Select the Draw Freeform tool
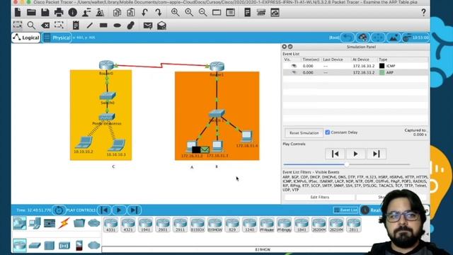 131,25
